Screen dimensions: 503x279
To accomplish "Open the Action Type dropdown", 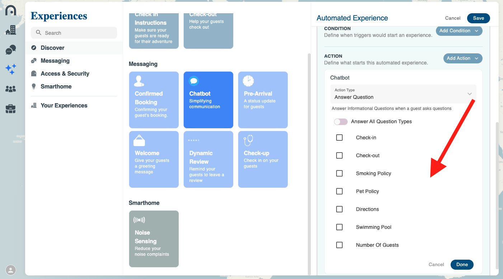I will tap(403, 94).
